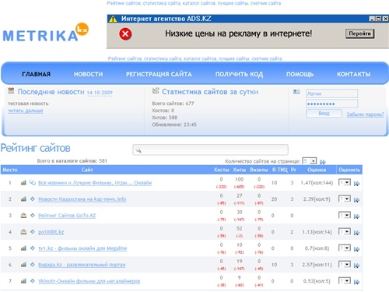Click the 14-10-2009 news date link
The height and width of the screenshot is (292, 389).
100,93
